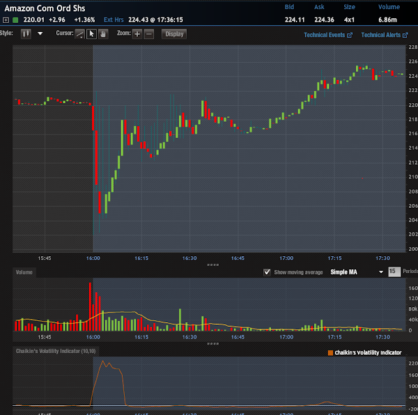Click the Amazon Com Ord Shs title
The image size is (418, 415).
(x=45, y=8)
